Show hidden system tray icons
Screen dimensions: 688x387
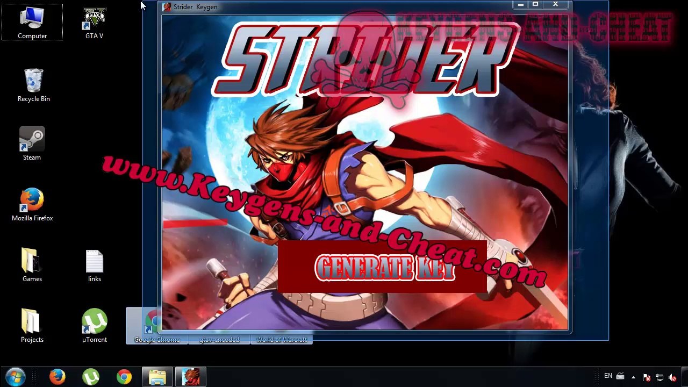633,377
